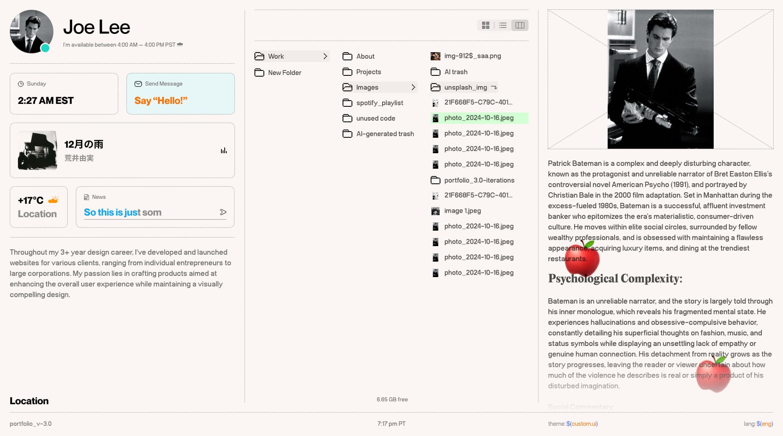Click the custom.ui theme link
The height and width of the screenshot is (436, 783).
pos(584,424)
